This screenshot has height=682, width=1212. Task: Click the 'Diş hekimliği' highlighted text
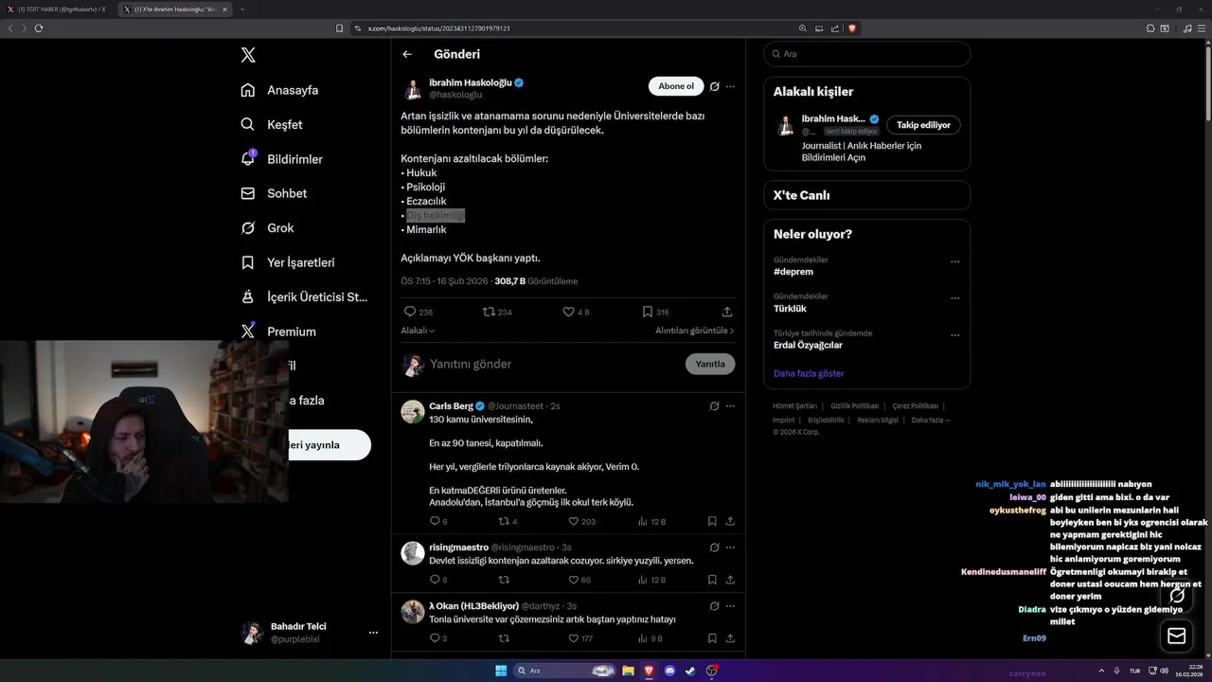[436, 216]
